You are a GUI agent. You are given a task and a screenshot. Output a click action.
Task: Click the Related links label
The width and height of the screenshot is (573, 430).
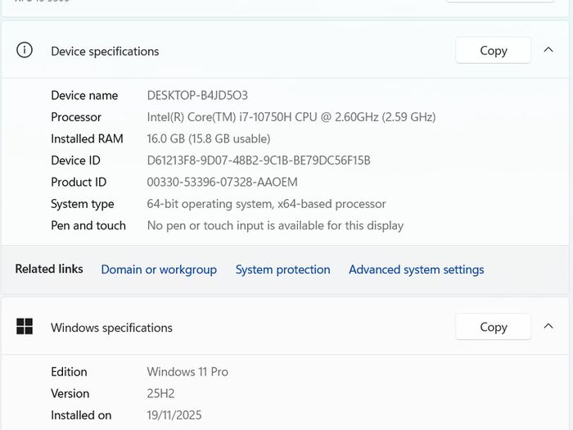(49, 269)
